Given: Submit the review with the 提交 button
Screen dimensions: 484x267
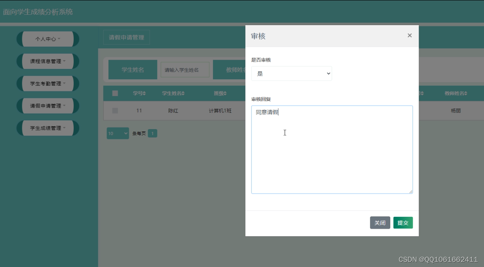Looking at the screenshot, I should pyautogui.click(x=403, y=222).
